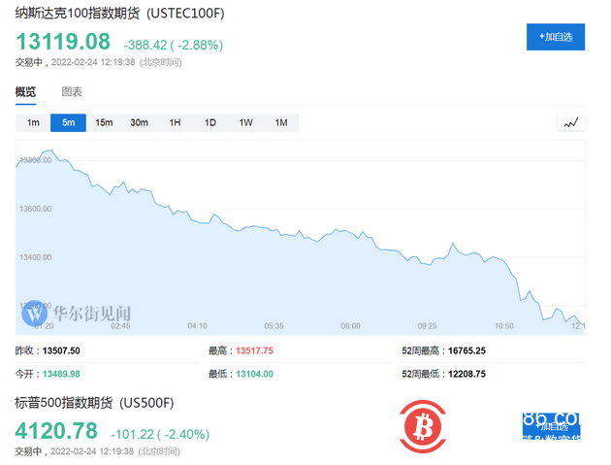Click 今开 value 13489.98
Viewport: 611px width, 465px height.
[x=61, y=374]
